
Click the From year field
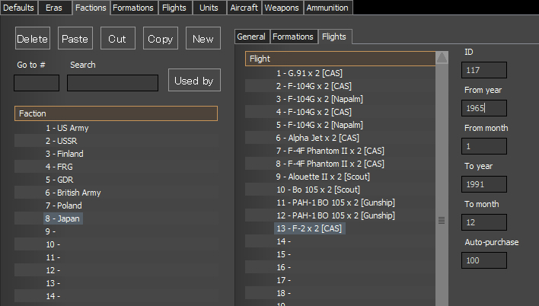pos(484,108)
